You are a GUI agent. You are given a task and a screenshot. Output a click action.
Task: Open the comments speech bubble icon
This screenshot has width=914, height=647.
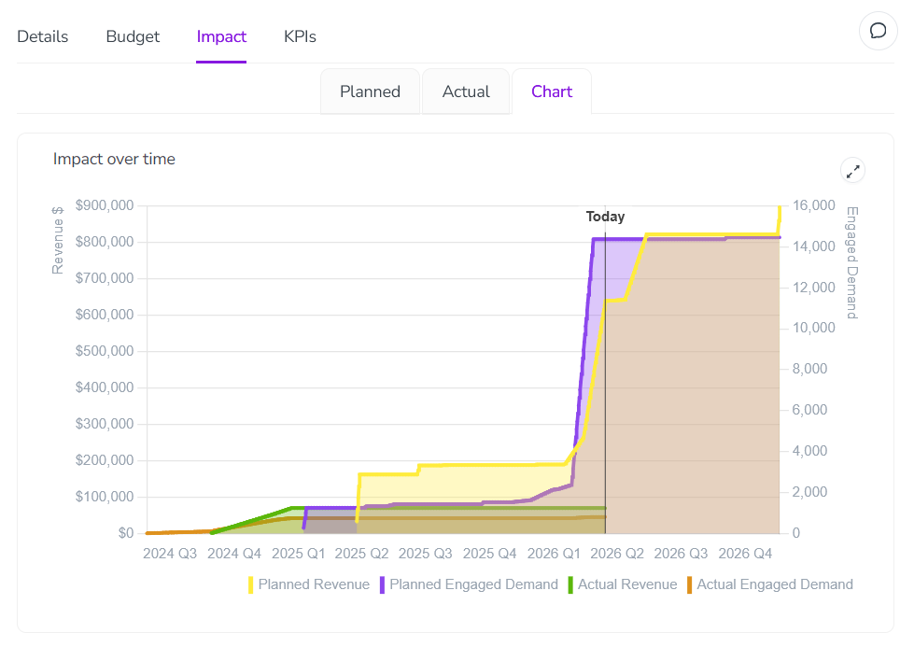click(x=878, y=31)
